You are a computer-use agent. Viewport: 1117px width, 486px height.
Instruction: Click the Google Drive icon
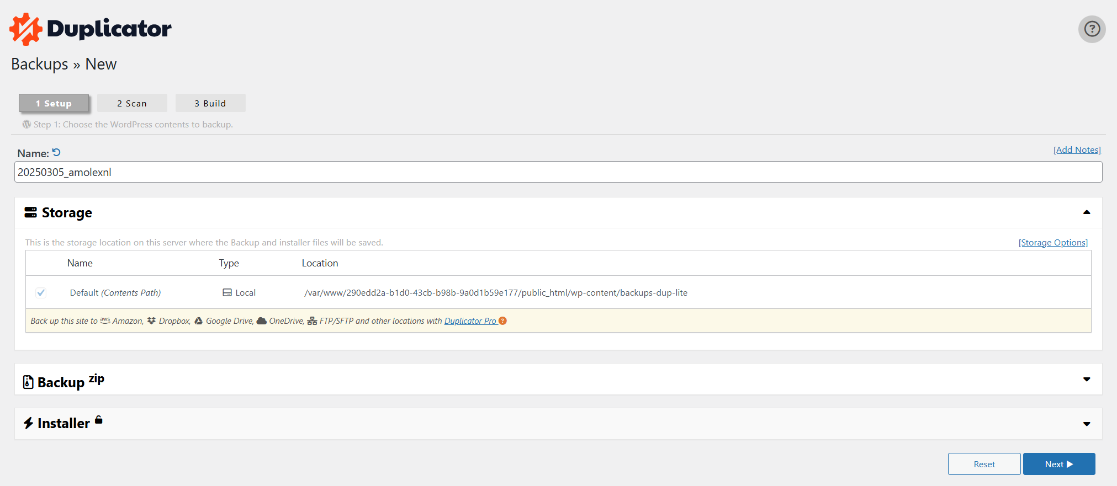199,321
